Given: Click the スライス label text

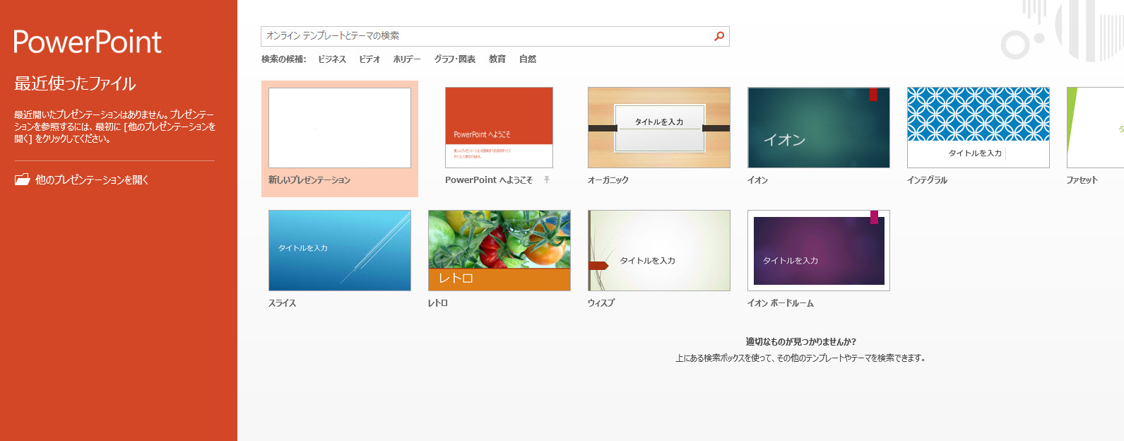Looking at the screenshot, I should pyautogui.click(x=283, y=303).
